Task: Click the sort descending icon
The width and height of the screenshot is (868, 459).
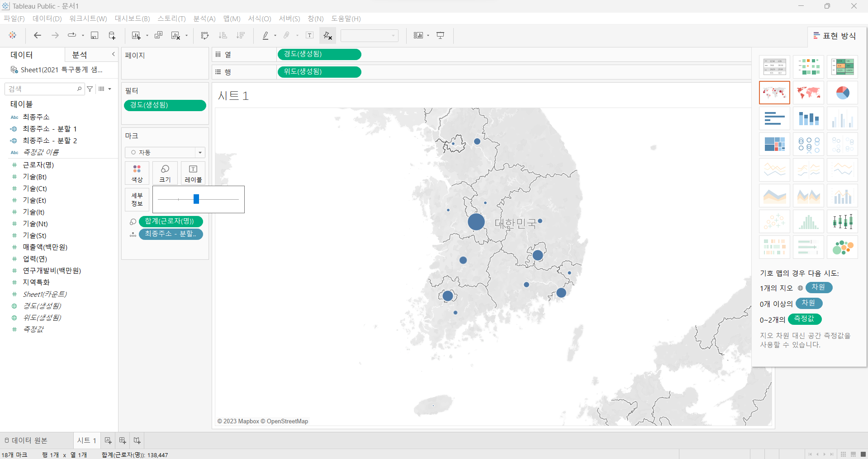Action: pos(241,35)
